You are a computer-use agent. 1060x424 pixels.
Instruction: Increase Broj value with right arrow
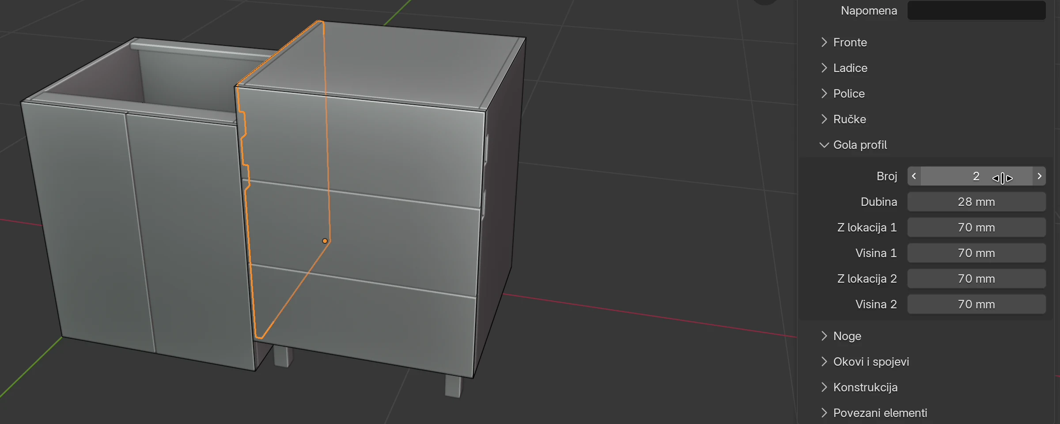(1039, 176)
